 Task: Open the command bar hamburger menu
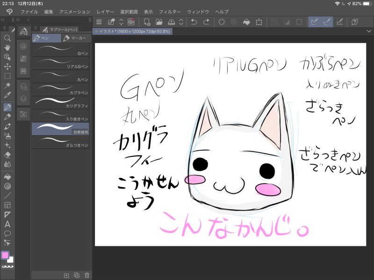tap(99, 22)
